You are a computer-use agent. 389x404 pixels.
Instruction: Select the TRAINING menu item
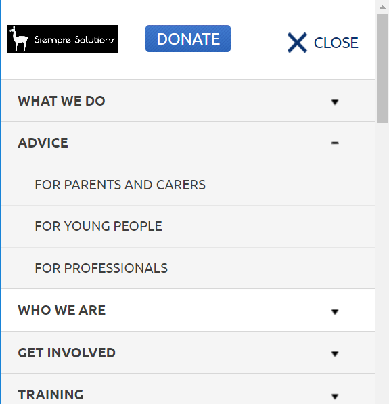[x=51, y=395]
